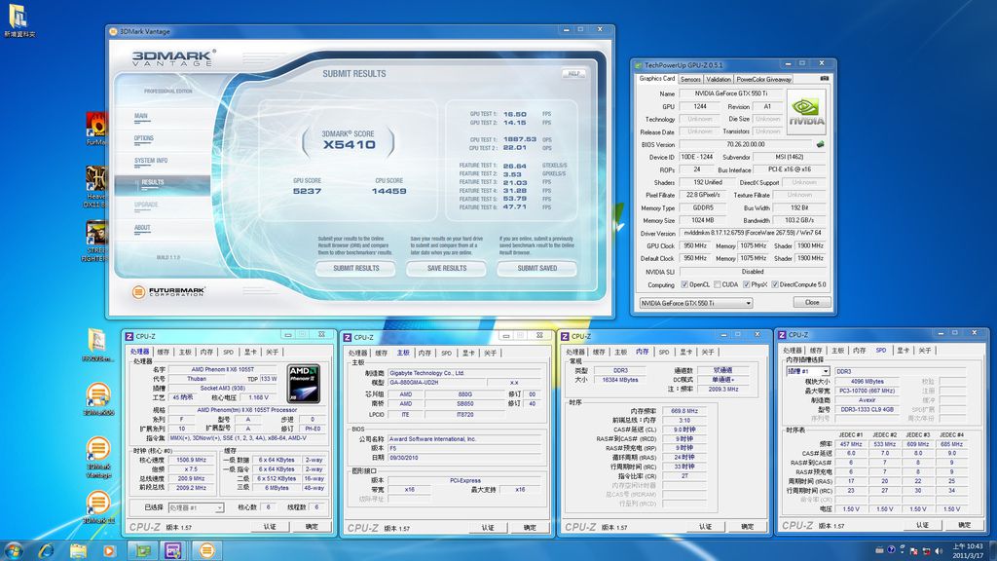
Task: Click the HELP button in 3DMark Vantage
Action: click(573, 74)
